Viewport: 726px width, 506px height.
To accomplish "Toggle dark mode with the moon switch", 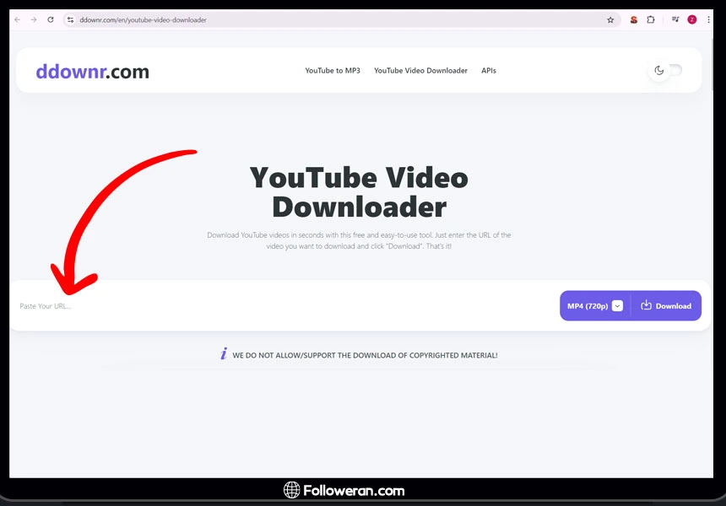I will 665,71.
